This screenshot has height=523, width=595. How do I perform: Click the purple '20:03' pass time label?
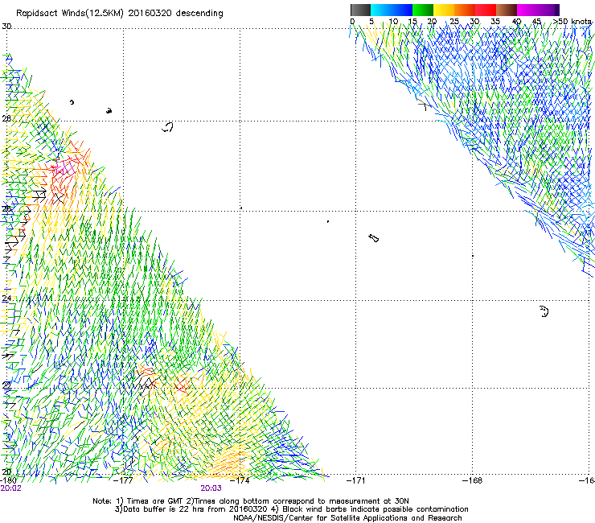211,488
